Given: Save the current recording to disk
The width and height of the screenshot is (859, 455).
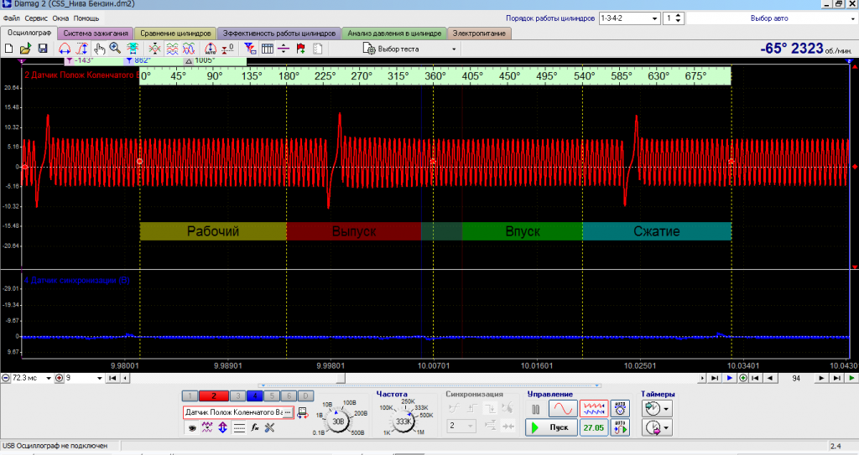Looking at the screenshot, I should click(x=43, y=49).
